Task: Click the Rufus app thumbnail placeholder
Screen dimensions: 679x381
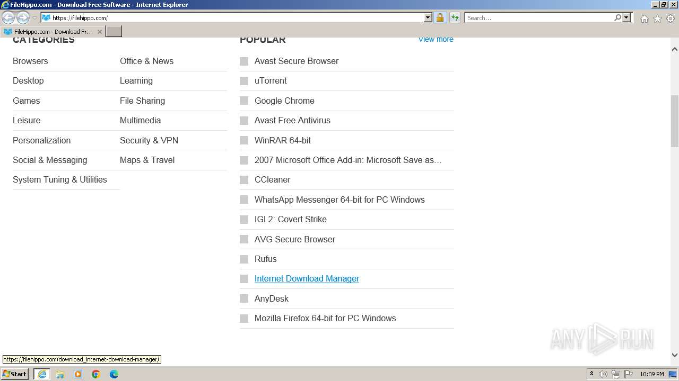Action: pyautogui.click(x=244, y=259)
